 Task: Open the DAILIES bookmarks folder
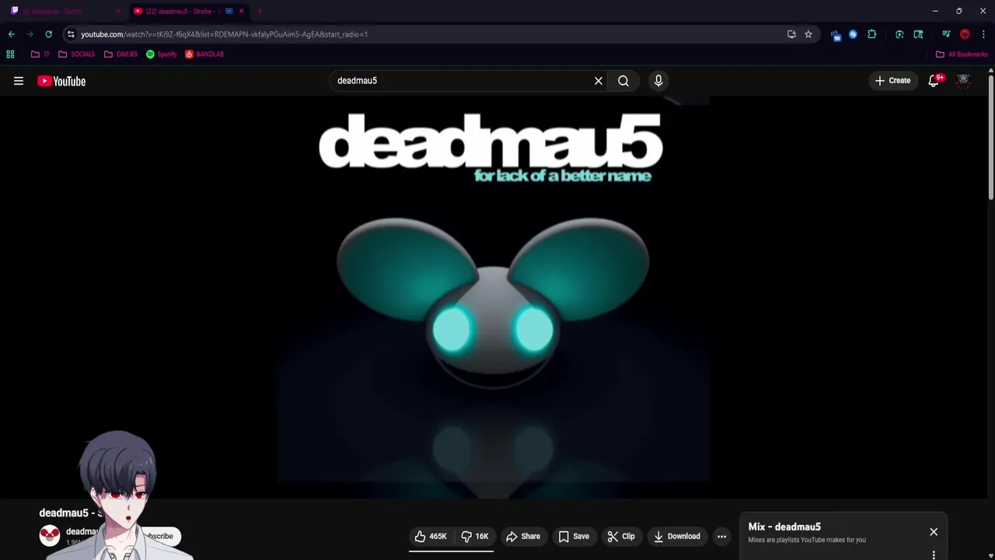click(120, 54)
